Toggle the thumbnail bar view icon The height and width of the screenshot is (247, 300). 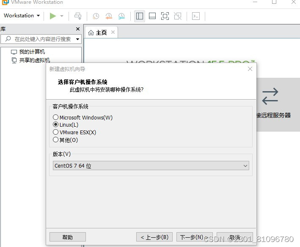point(152,16)
